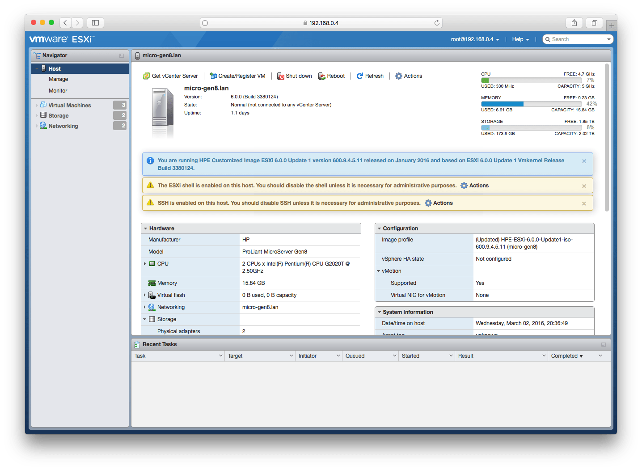Select Monitor under Host
Viewport: 642px width, 470px height.
pos(58,91)
